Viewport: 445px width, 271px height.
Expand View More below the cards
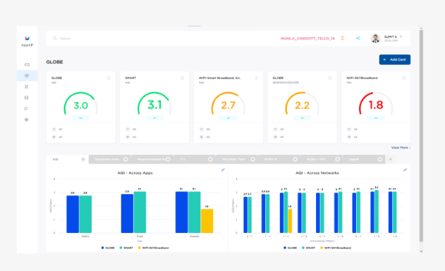pos(401,148)
